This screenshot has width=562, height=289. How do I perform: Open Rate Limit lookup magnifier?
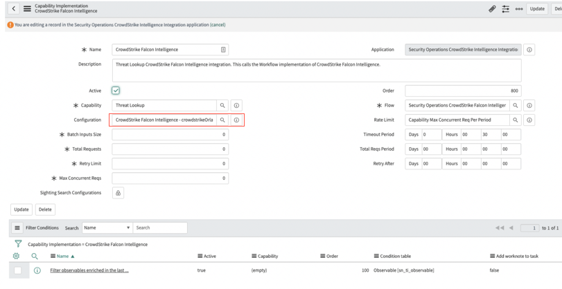click(515, 120)
